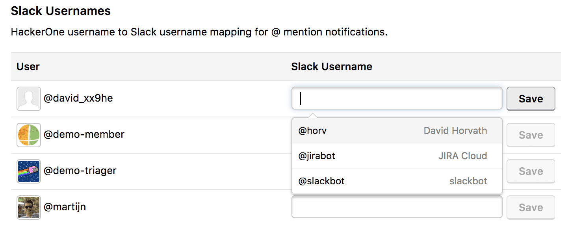Click the Slack Username column header
Screen dimensions: 568x230
coord(331,67)
